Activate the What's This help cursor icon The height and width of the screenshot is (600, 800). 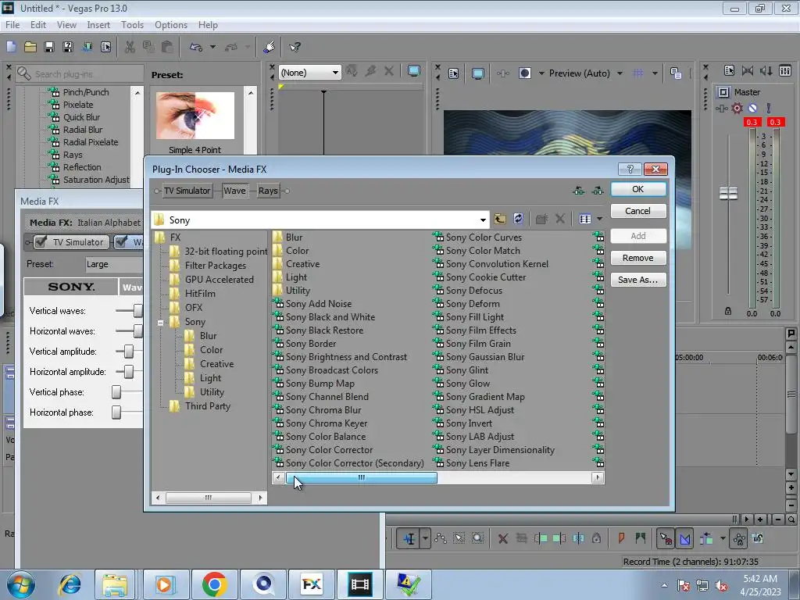pos(295,47)
